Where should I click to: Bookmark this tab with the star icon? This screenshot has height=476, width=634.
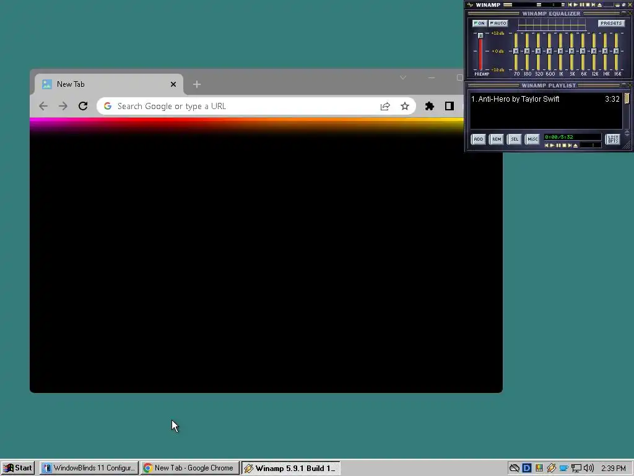tap(405, 106)
